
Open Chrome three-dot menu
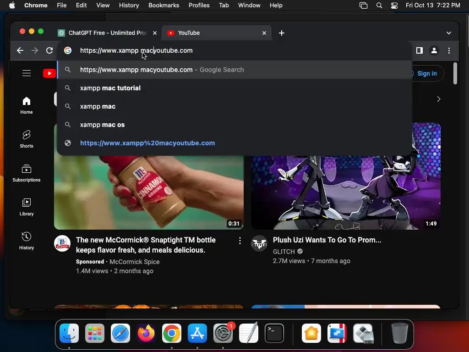coord(449,50)
